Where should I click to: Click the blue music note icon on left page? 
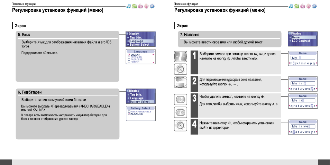click(129, 6)
